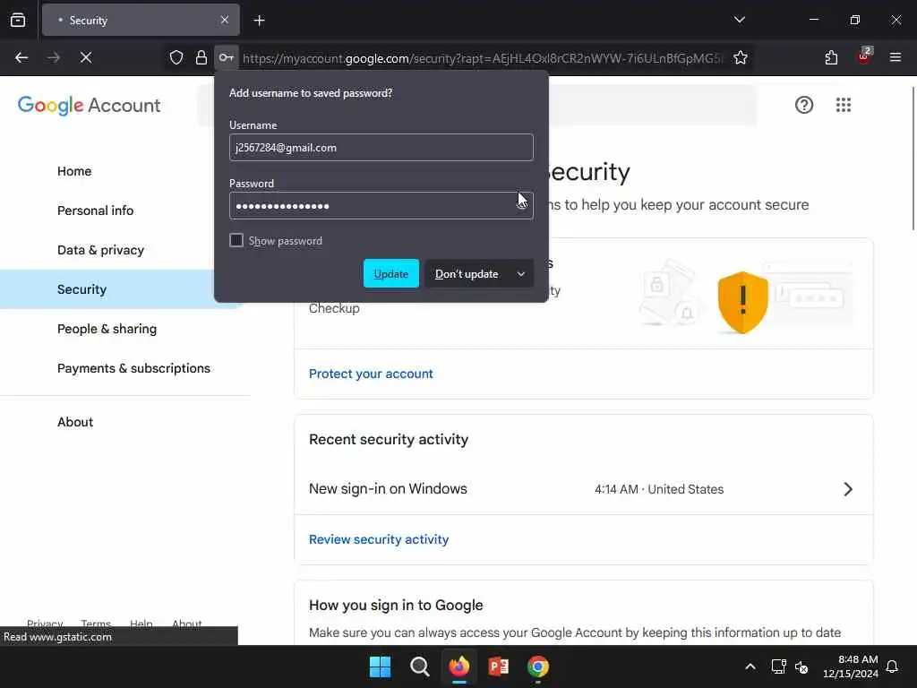Open a new tab with plus button
The height and width of the screenshot is (688, 917).
pyautogui.click(x=259, y=21)
